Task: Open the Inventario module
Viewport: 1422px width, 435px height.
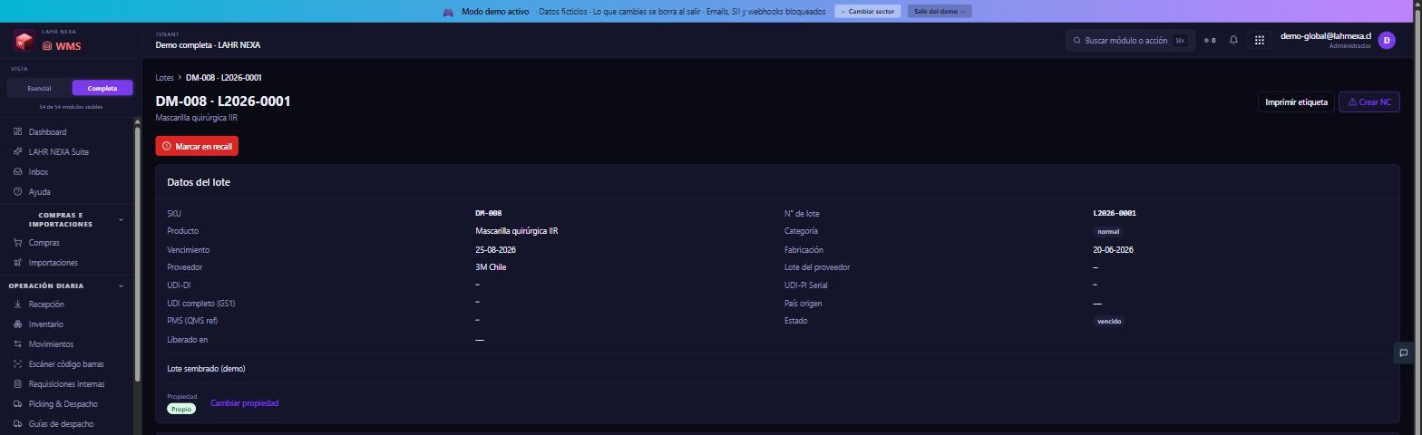Action: click(46, 324)
